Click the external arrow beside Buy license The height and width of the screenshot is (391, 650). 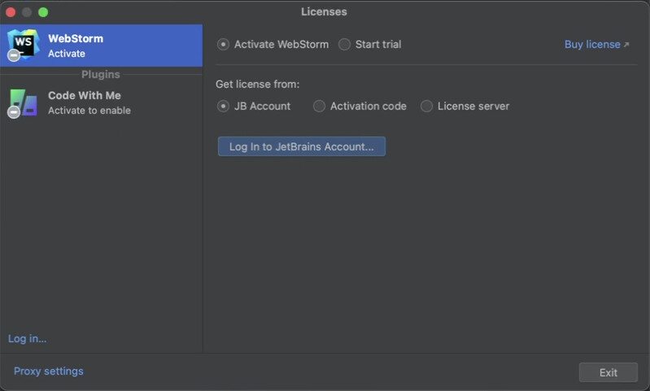pos(626,45)
